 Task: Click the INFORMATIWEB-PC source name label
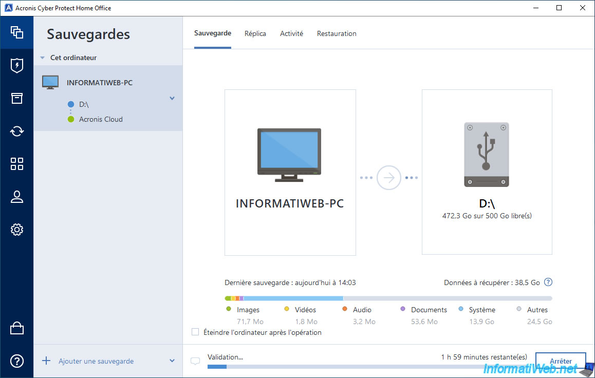click(289, 203)
